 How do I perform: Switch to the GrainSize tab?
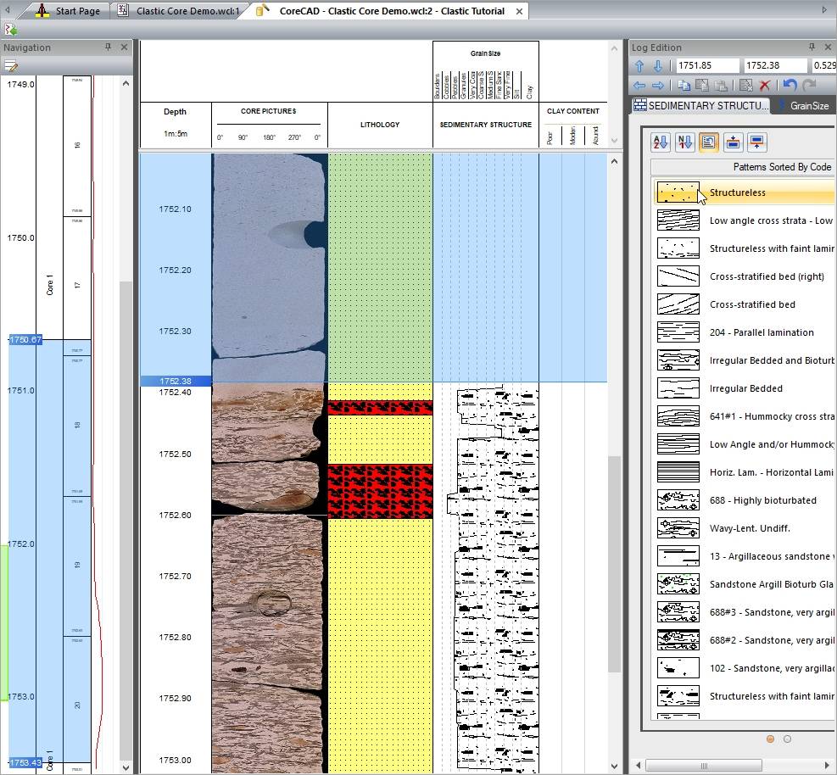808,106
